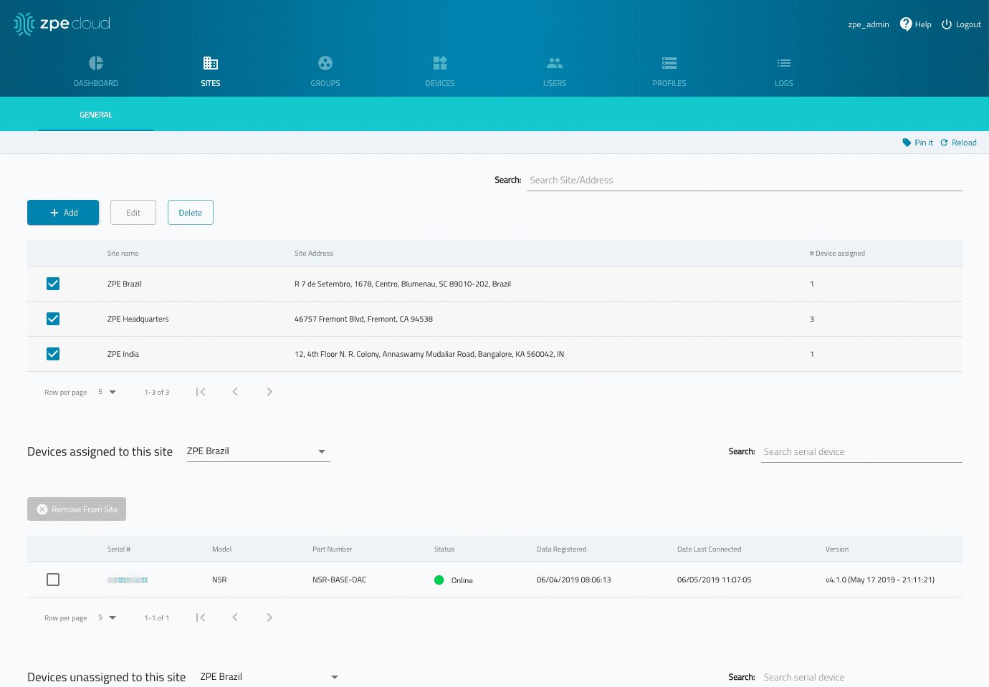The height and width of the screenshot is (687, 989).
Task: Uncheck the ZPE Headquarters checkbox
Action: (x=53, y=319)
